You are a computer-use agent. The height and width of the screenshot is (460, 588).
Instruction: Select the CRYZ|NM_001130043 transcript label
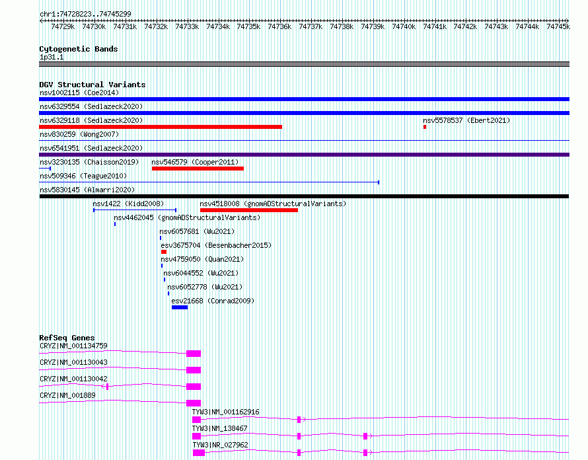(x=73, y=362)
